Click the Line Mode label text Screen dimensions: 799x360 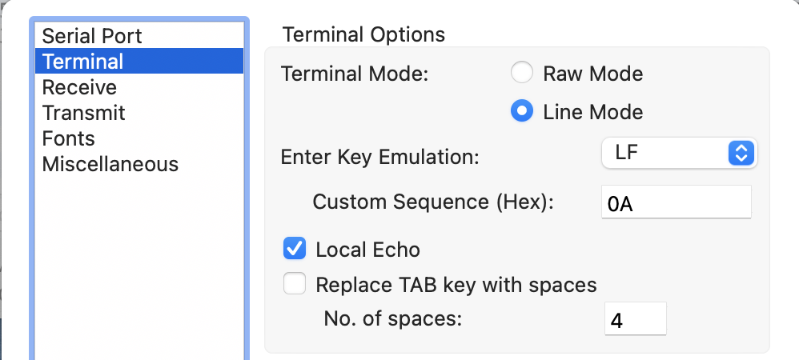(592, 112)
